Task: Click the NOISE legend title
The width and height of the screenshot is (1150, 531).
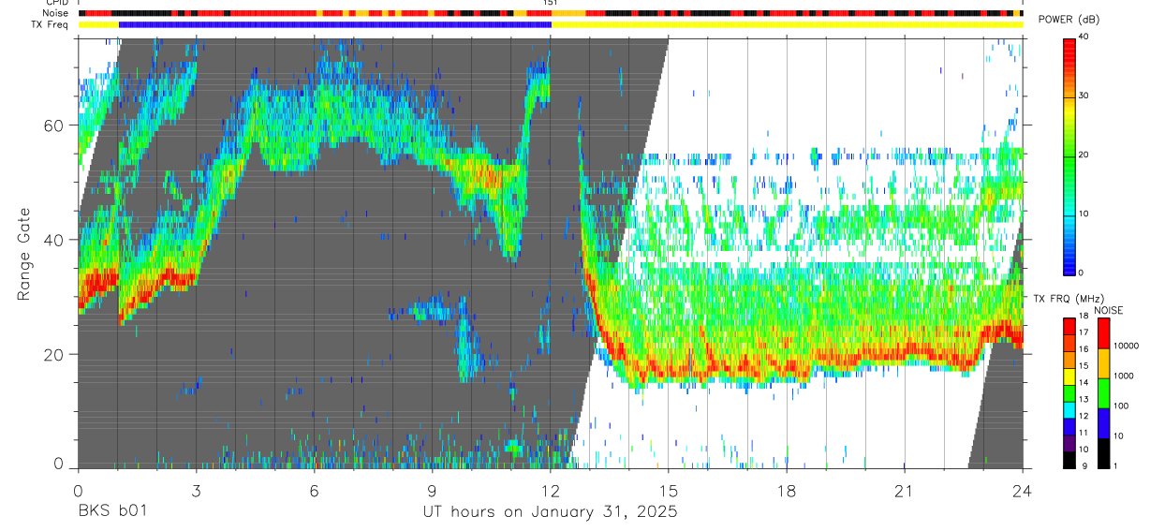Action: [x=1109, y=310]
